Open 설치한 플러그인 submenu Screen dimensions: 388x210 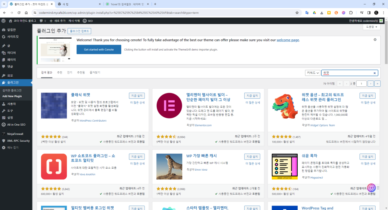[x=12, y=90]
